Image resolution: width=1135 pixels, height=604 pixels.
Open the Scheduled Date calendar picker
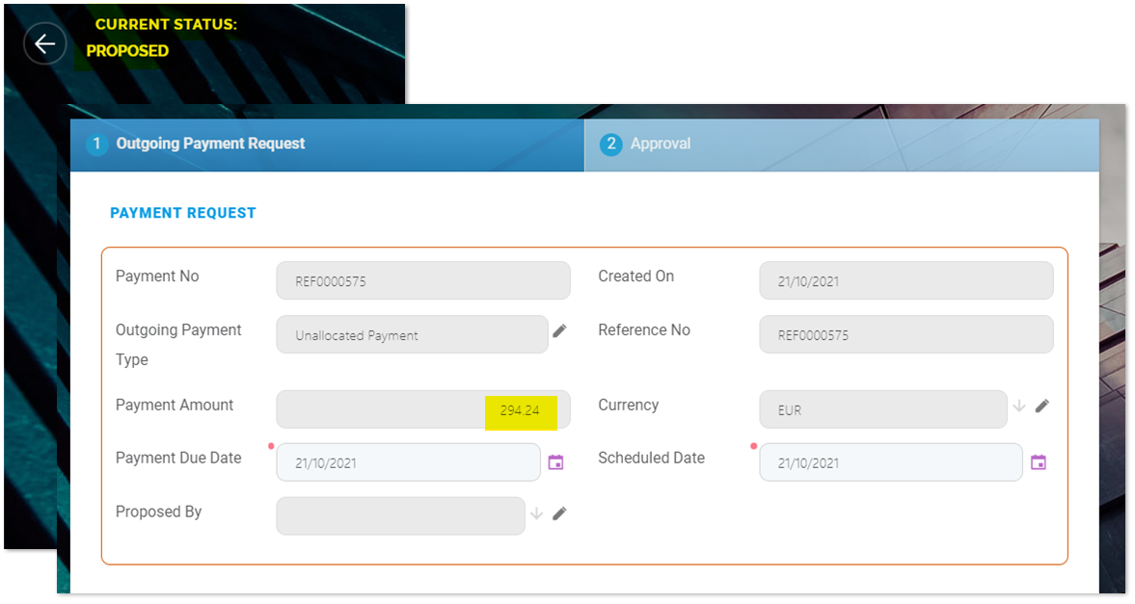(x=1038, y=462)
